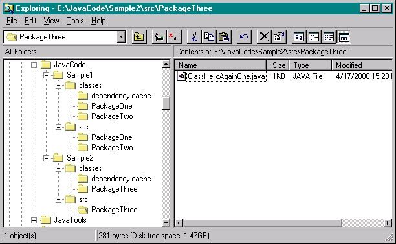Expand the JavaTools tree node
This screenshot has width=396, height=244.
[34, 220]
